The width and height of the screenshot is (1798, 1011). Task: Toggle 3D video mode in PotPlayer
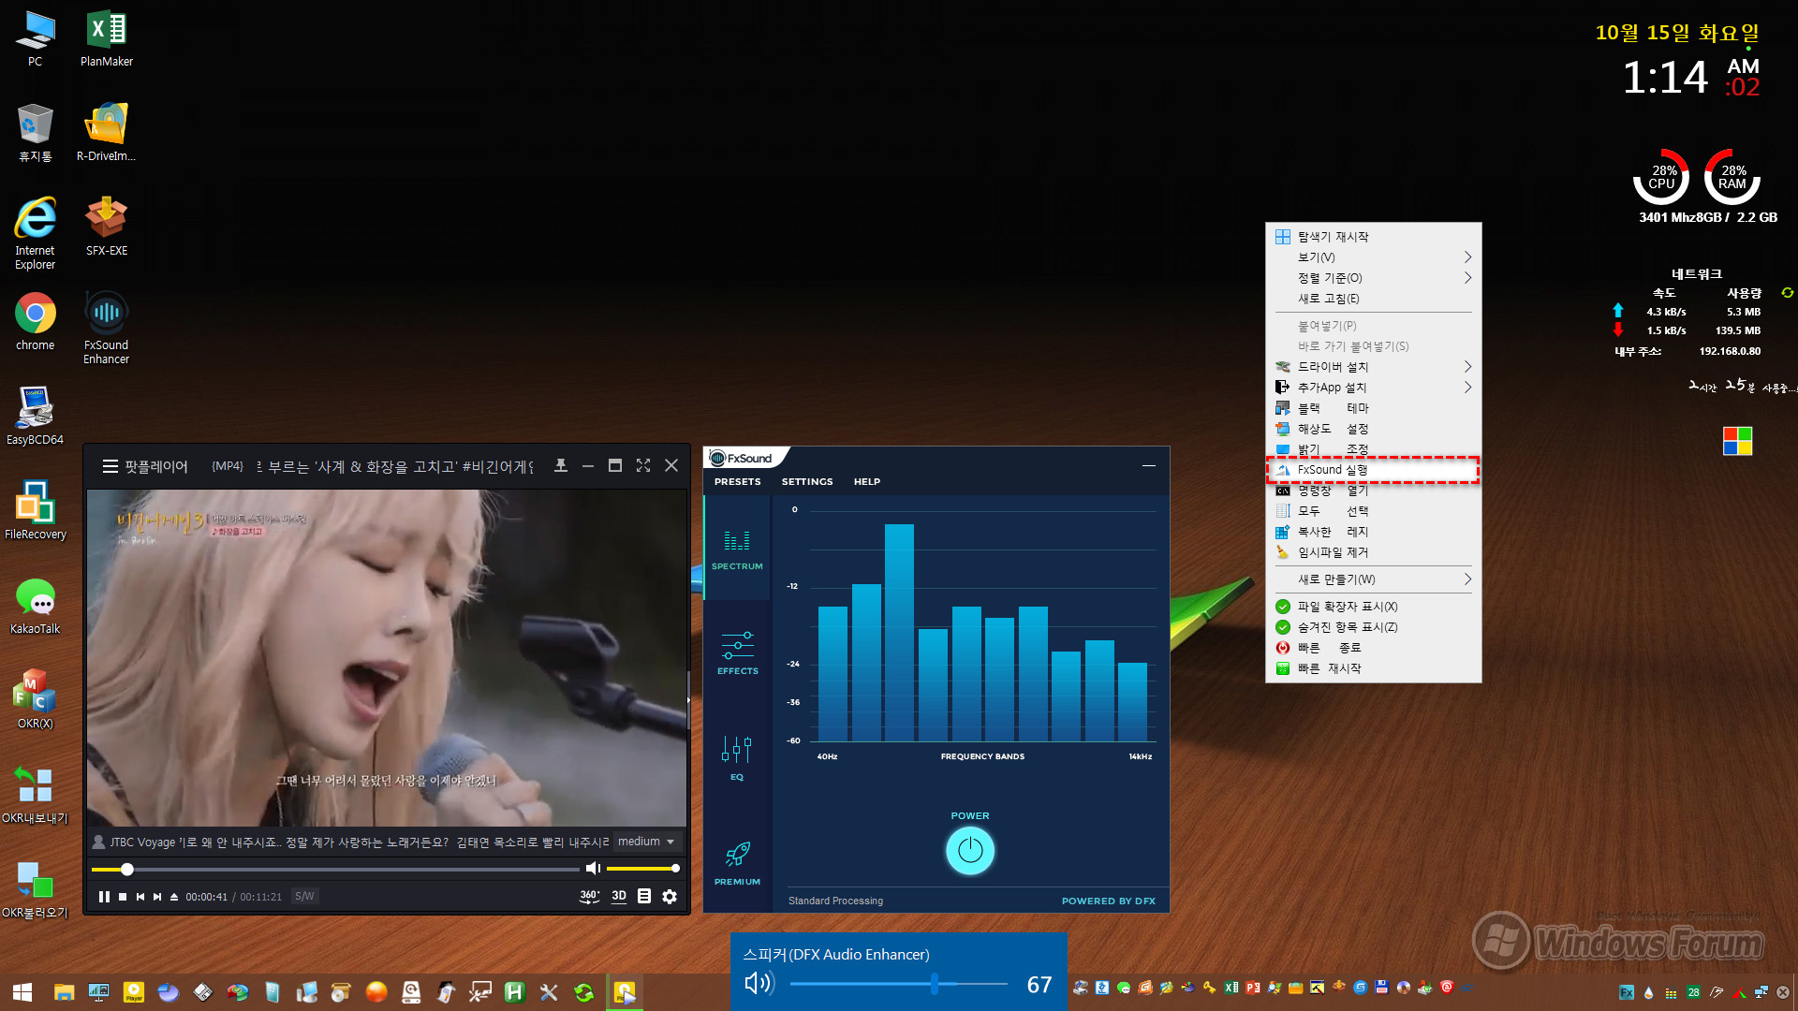point(619,896)
